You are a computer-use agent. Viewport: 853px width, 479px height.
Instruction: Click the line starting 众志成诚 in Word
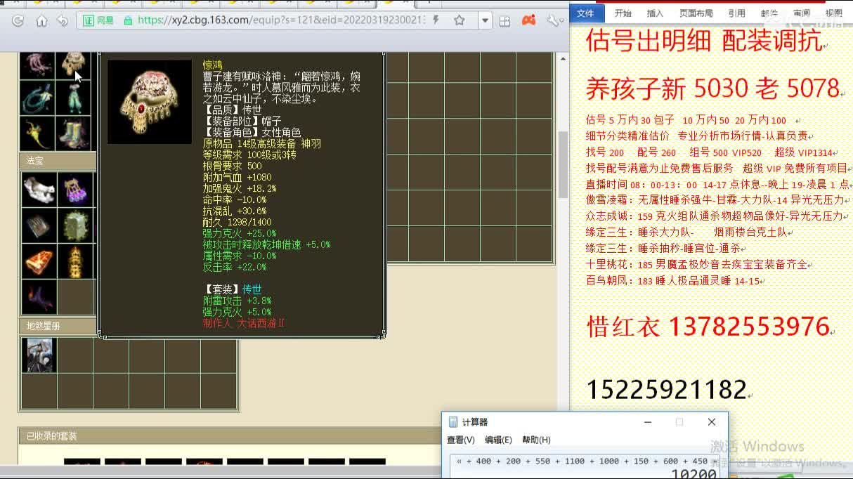point(715,216)
